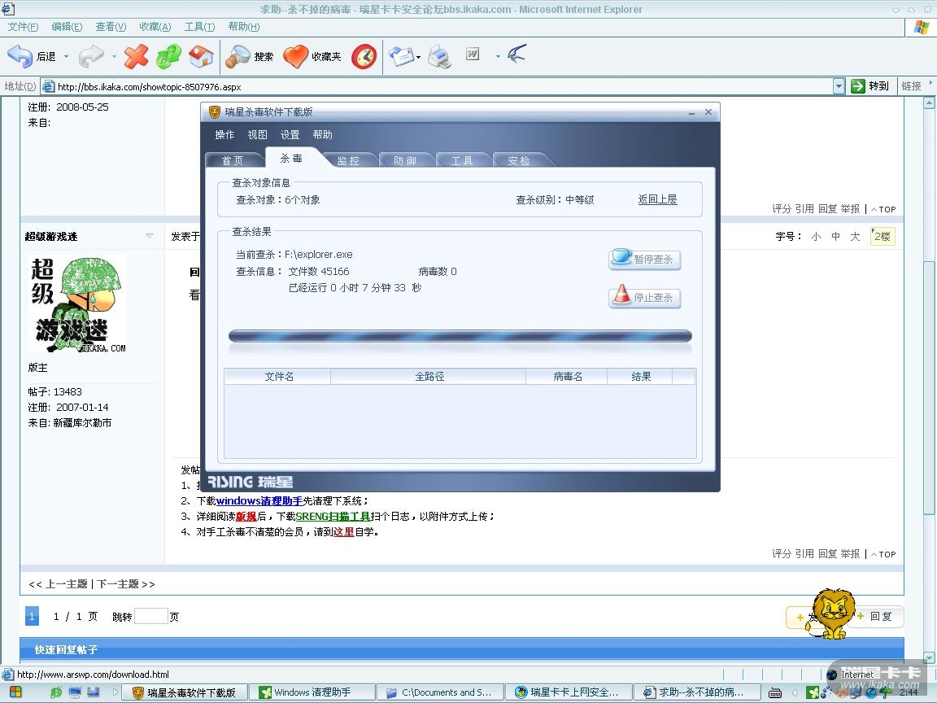This screenshot has height=703, width=937.
Task: Click the scan progress bar
Action: [x=460, y=336]
